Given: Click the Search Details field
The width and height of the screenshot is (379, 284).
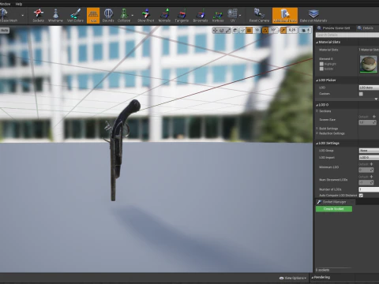Looking at the screenshot, I should 347,35.
